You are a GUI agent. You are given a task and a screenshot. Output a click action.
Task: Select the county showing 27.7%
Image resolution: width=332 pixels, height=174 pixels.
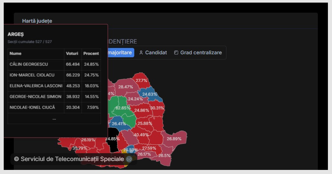[x=141, y=80]
